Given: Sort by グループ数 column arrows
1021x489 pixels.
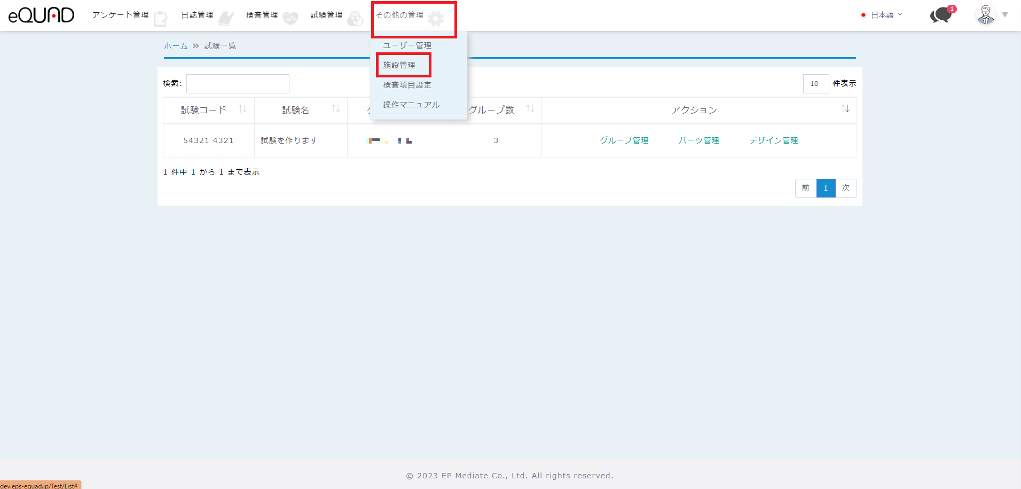Looking at the screenshot, I should pos(530,109).
